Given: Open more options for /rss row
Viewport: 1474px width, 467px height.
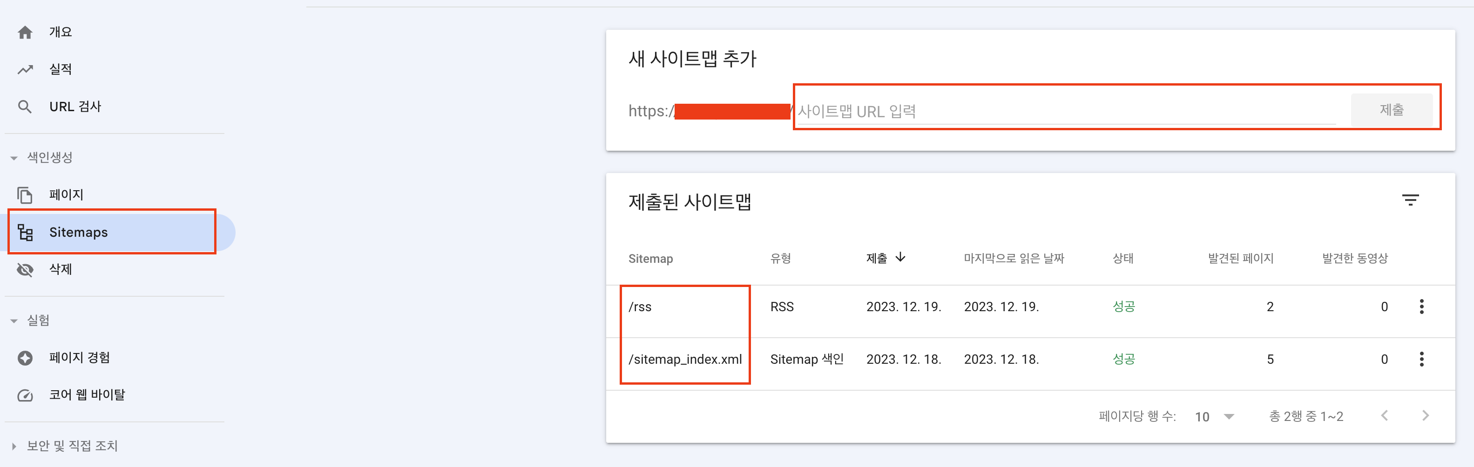Looking at the screenshot, I should [1421, 307].
